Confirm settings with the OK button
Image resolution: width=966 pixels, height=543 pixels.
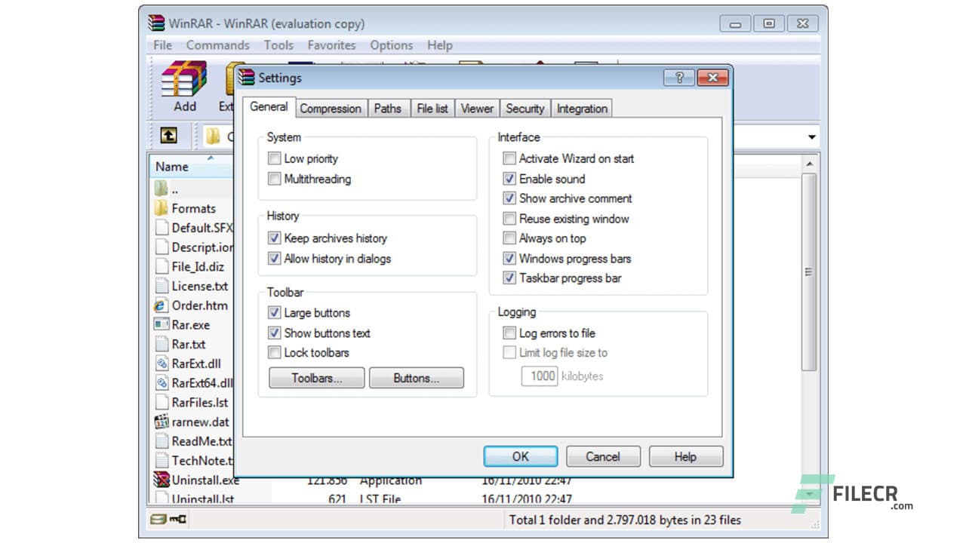pos(520,456)
